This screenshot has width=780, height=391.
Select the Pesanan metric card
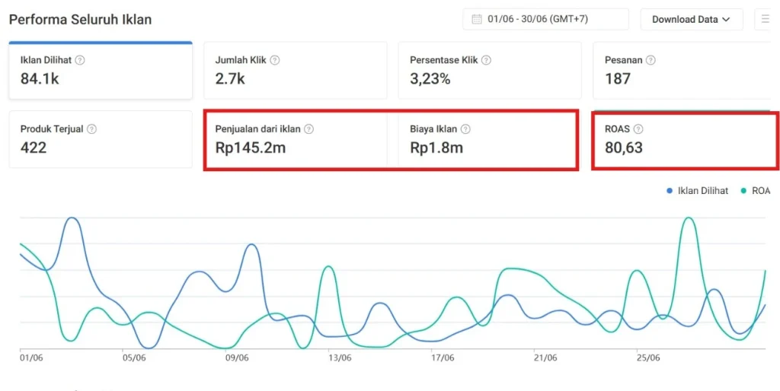tap(683, 71)
